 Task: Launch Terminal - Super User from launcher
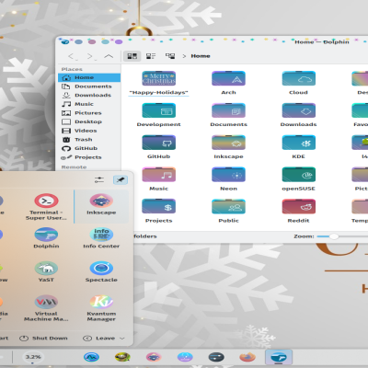(x=46, y=206)
